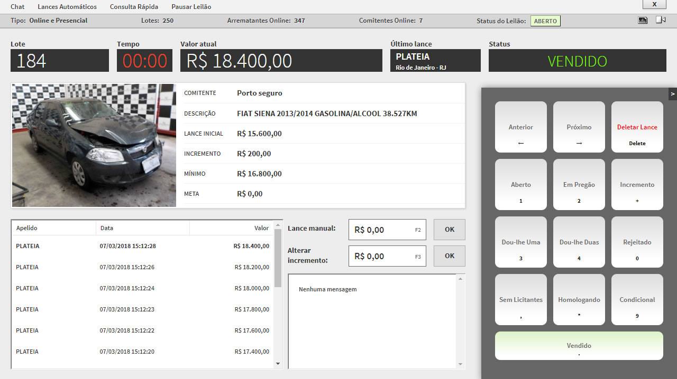Set lot status to Em Pregão
This screenshot has height=379, width=677.
(x=579, y=185)
